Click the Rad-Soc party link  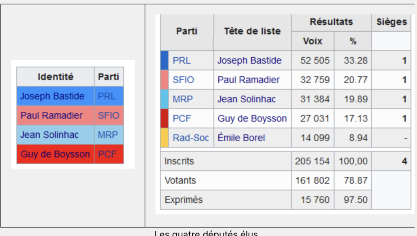click(x=191, y=138)
